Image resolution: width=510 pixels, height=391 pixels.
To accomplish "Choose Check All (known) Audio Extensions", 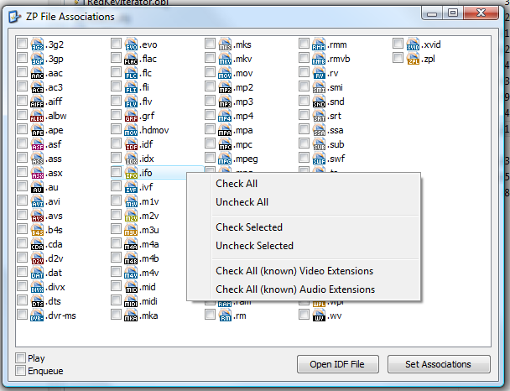I will click(294, 289).
